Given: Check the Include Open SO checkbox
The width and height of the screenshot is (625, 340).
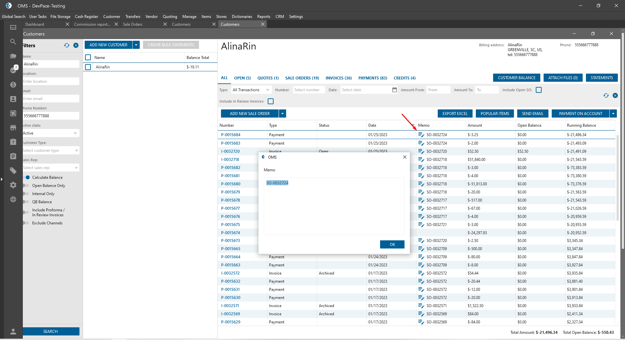Looking at the screenshot, I should [539, 90].
